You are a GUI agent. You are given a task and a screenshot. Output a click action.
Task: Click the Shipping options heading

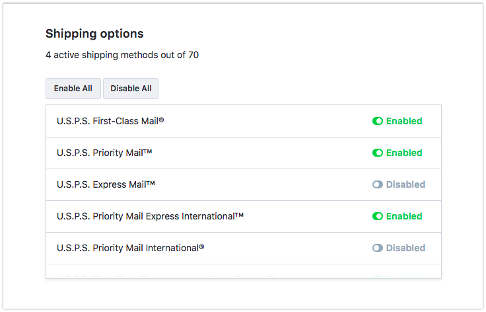click(94, 34)
